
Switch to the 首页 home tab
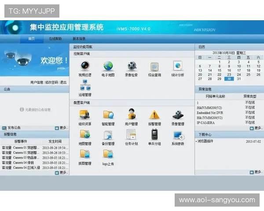32,39
